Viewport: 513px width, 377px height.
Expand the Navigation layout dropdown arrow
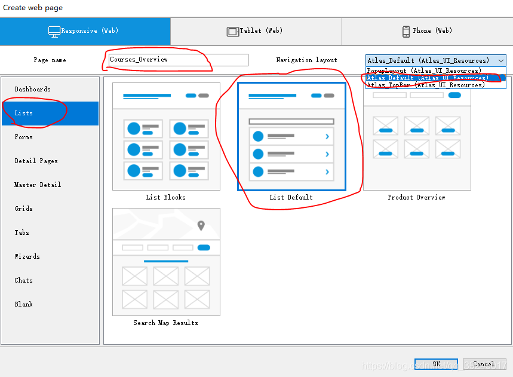coord(500,60)
